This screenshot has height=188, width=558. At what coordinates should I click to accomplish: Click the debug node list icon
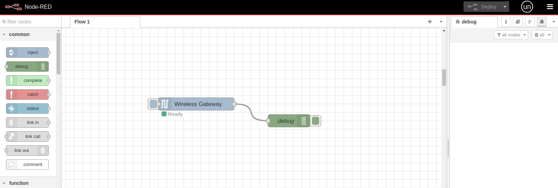pyautogui.click(x=304, y=121)
